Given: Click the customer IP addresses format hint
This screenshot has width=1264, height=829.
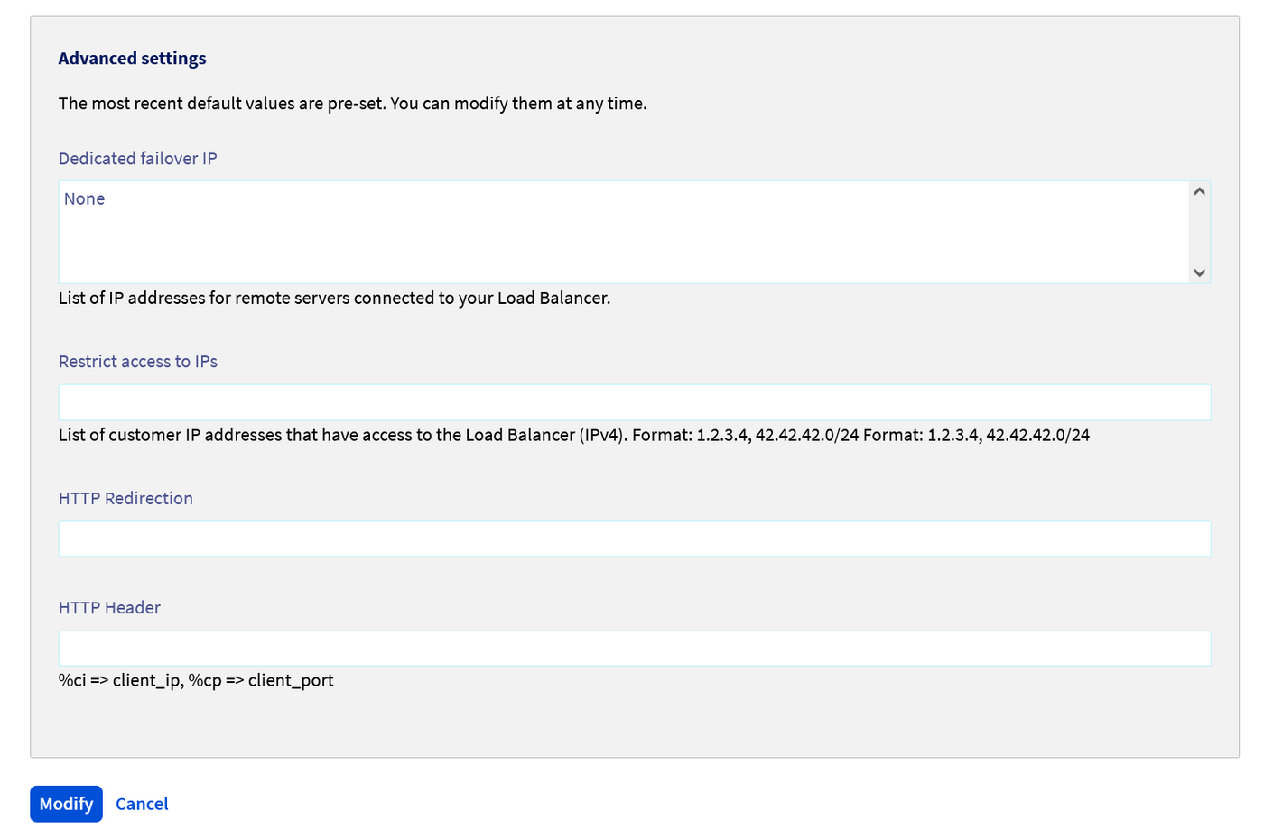Looking at the screenshot, I should pos(573,435).
